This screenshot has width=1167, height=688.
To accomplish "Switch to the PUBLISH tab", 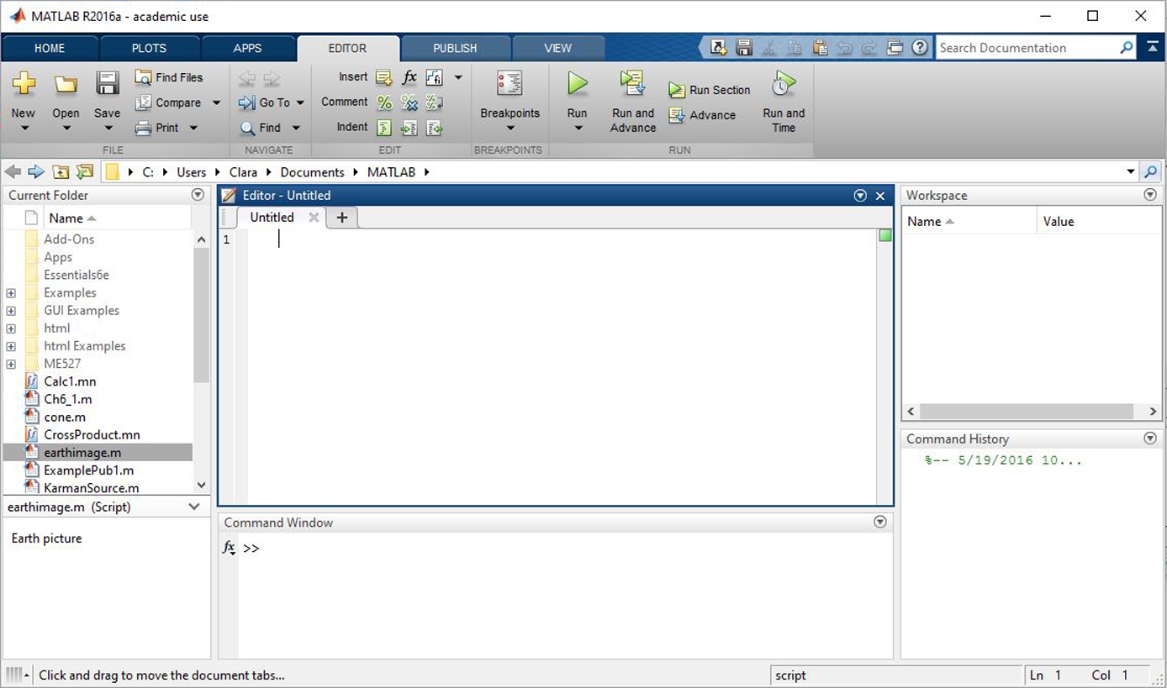I will (455, 48).
